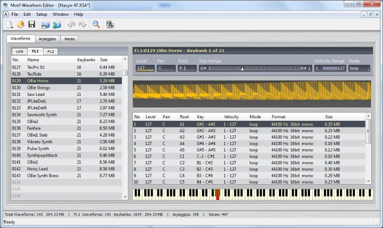Click keybank table scrollbar thumb
Image resolution: width=383 pixels, height=228 pixels.
(368, 131)
